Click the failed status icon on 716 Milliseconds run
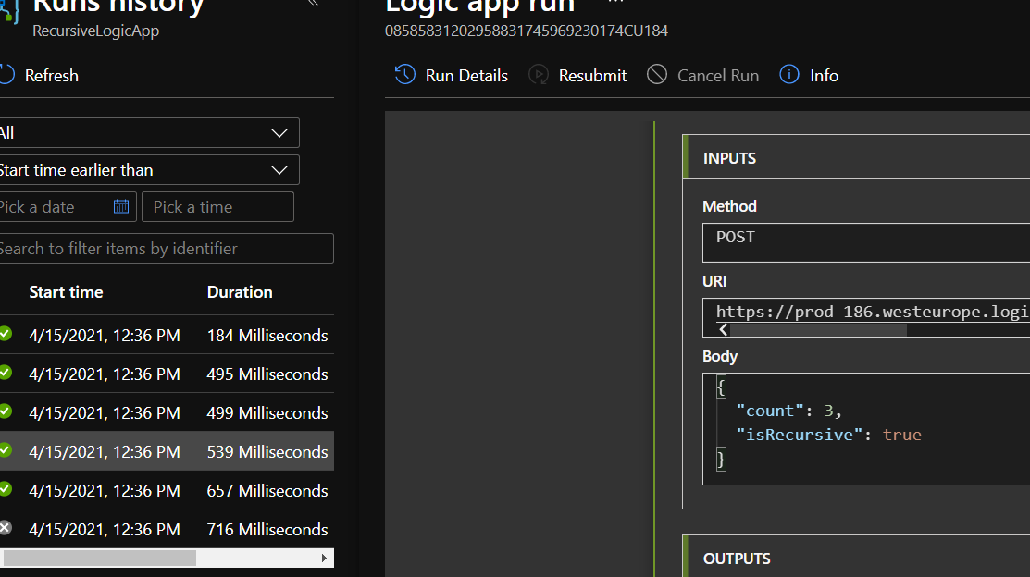Image resolution: width=1030 pixels, height=577 pixels. [x=5, y=528]
